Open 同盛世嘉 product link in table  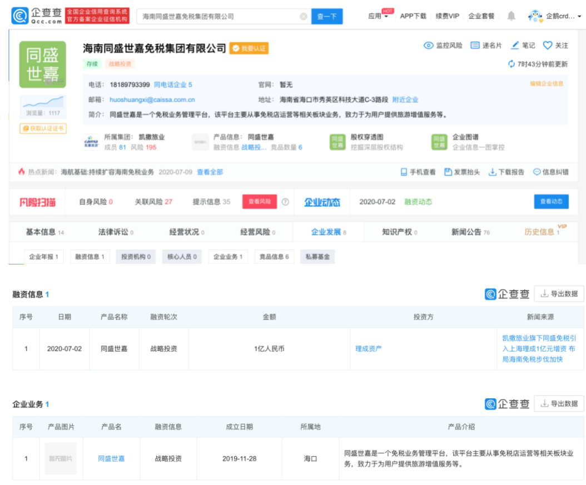111,458
